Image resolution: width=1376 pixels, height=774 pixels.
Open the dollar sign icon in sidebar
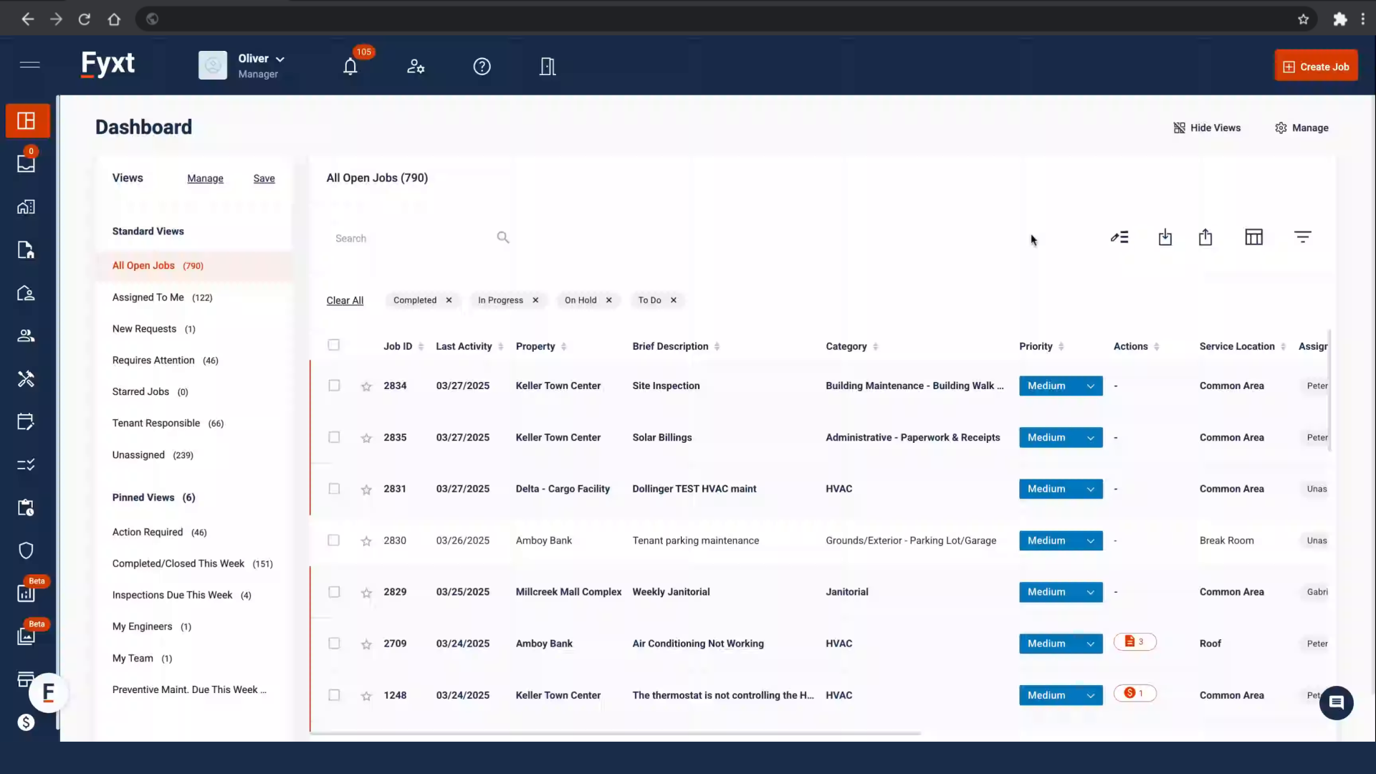pyautogui.click(x=27, y=722)
